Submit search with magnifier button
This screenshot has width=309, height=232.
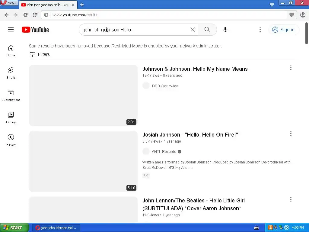(x=207, y=30)
